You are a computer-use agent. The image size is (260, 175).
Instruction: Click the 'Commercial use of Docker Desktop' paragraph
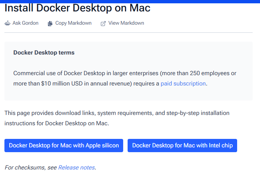[x=125, y=78]
